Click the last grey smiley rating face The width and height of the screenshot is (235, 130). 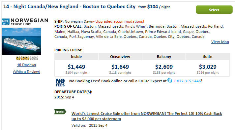click(x=36, y=58)
